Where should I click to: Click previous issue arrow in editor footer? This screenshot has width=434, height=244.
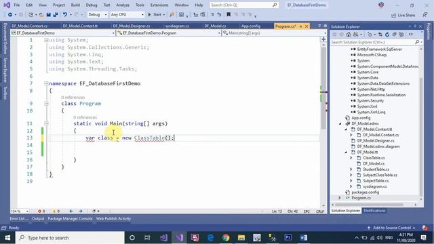point(71,211)
